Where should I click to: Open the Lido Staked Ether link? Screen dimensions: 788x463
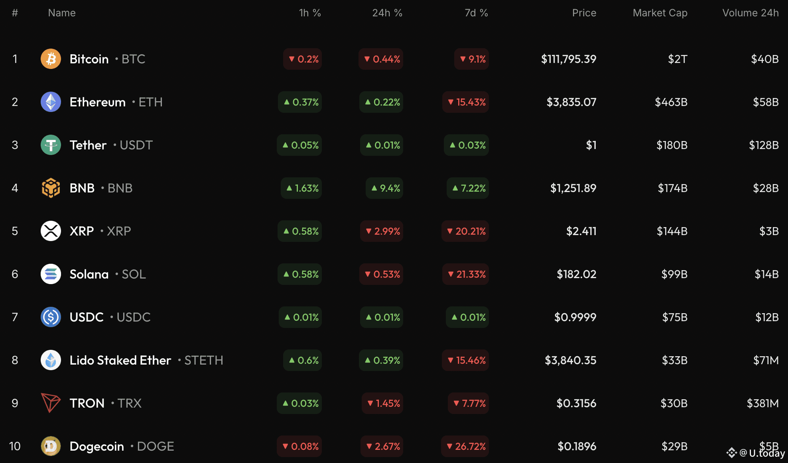[x=120, y=360]
